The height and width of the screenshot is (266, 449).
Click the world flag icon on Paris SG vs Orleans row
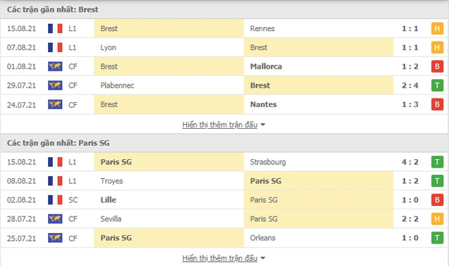tap(55, 238)
